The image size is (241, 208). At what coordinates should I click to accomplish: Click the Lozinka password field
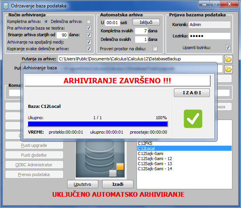[x=209, y=36]
